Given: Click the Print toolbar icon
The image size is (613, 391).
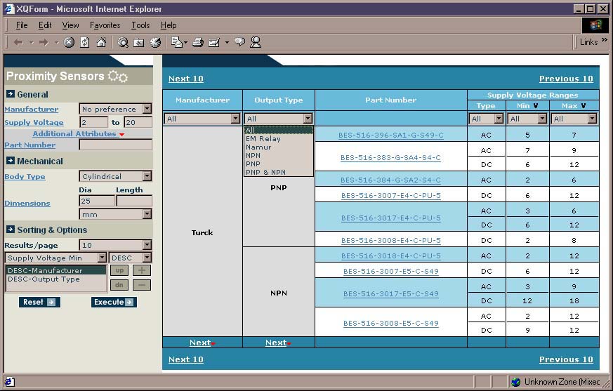Looking at the screenshot, I should tap(198, 42).
